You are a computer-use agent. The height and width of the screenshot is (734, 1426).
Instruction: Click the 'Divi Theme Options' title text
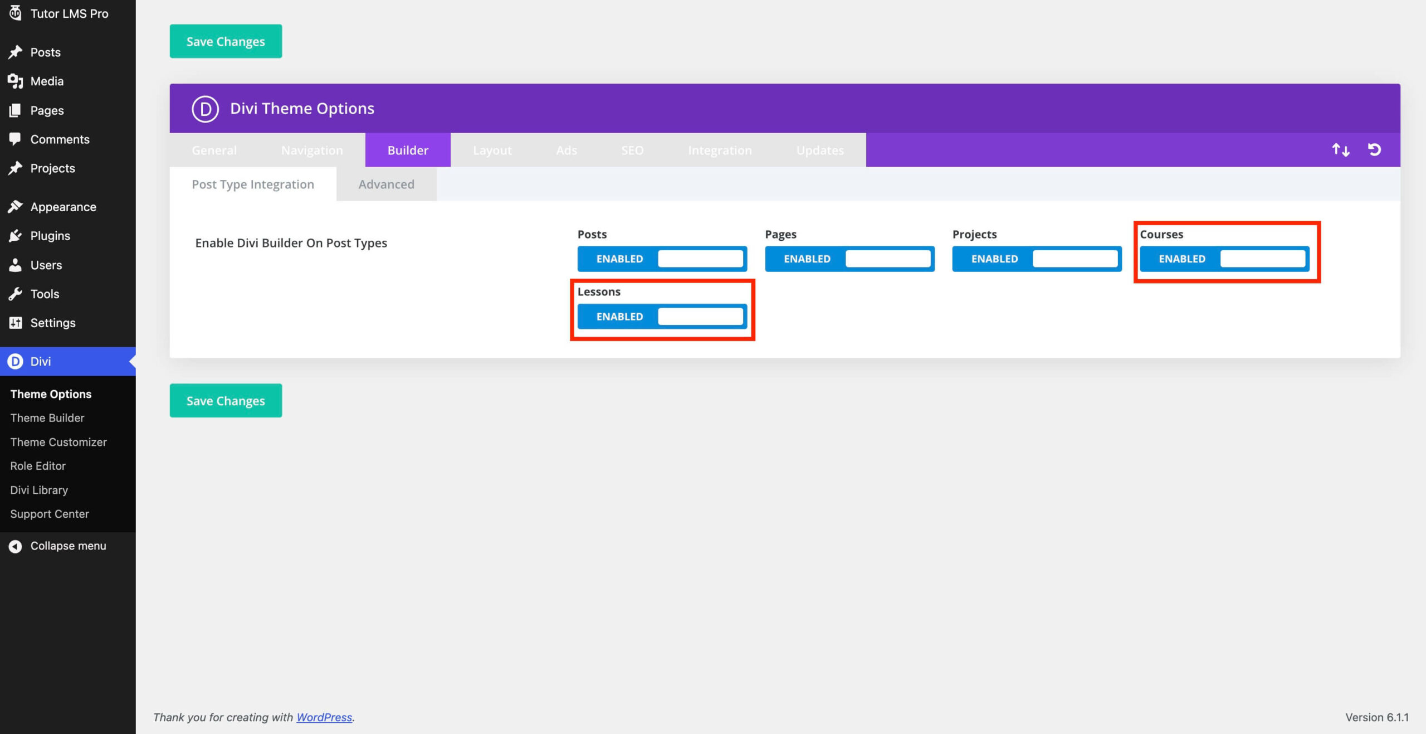[302, 108]
